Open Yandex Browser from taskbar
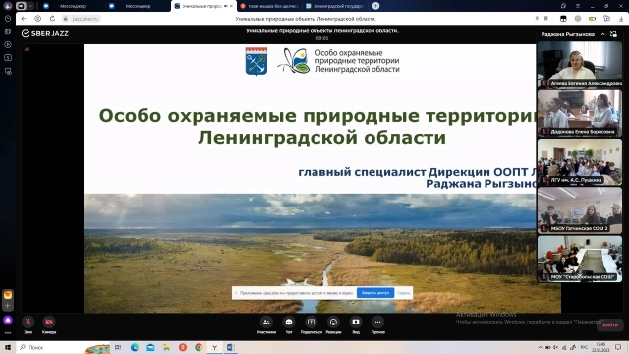Image resolution: width=629 pixels, height=354 pixels. point(214,347)
